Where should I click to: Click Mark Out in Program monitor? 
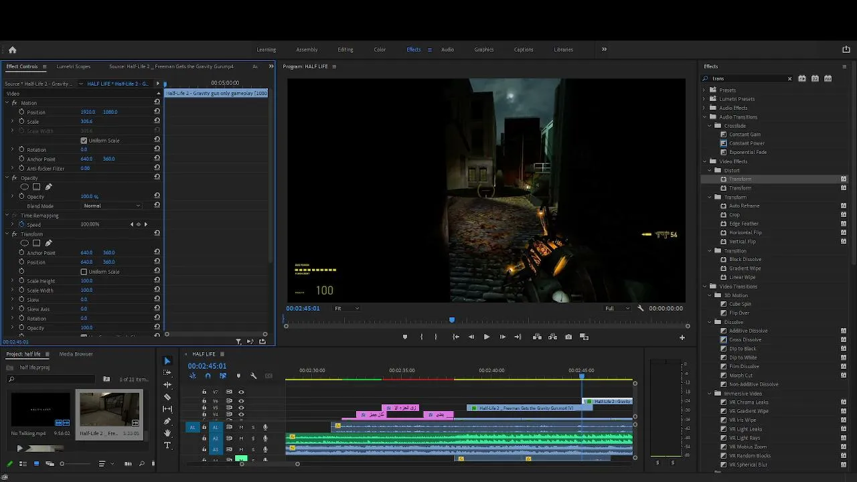[x=436, y=337]
